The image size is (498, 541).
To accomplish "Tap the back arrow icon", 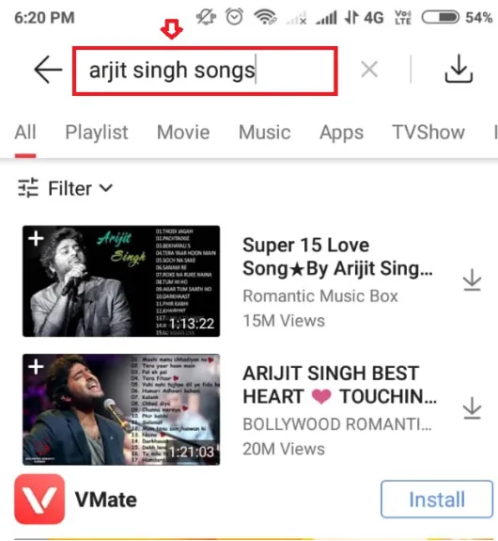I will point(48,70).
